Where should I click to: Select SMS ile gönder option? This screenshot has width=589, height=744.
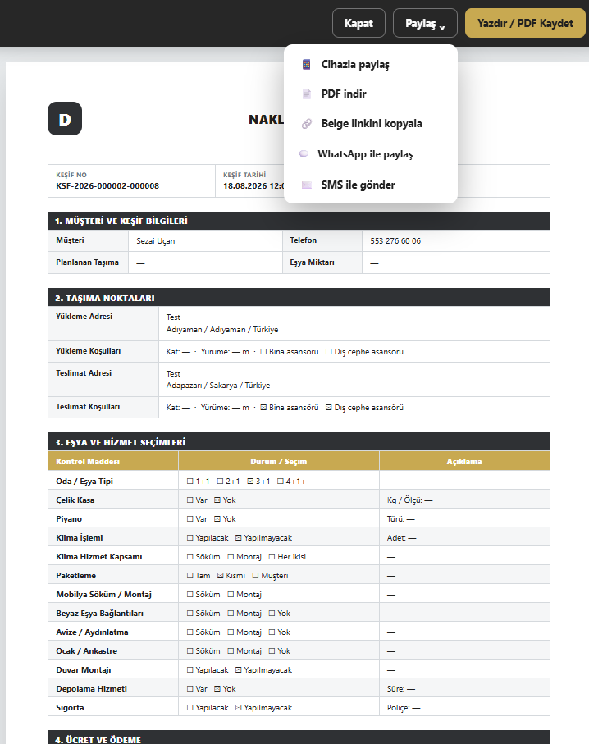[371, 185]
